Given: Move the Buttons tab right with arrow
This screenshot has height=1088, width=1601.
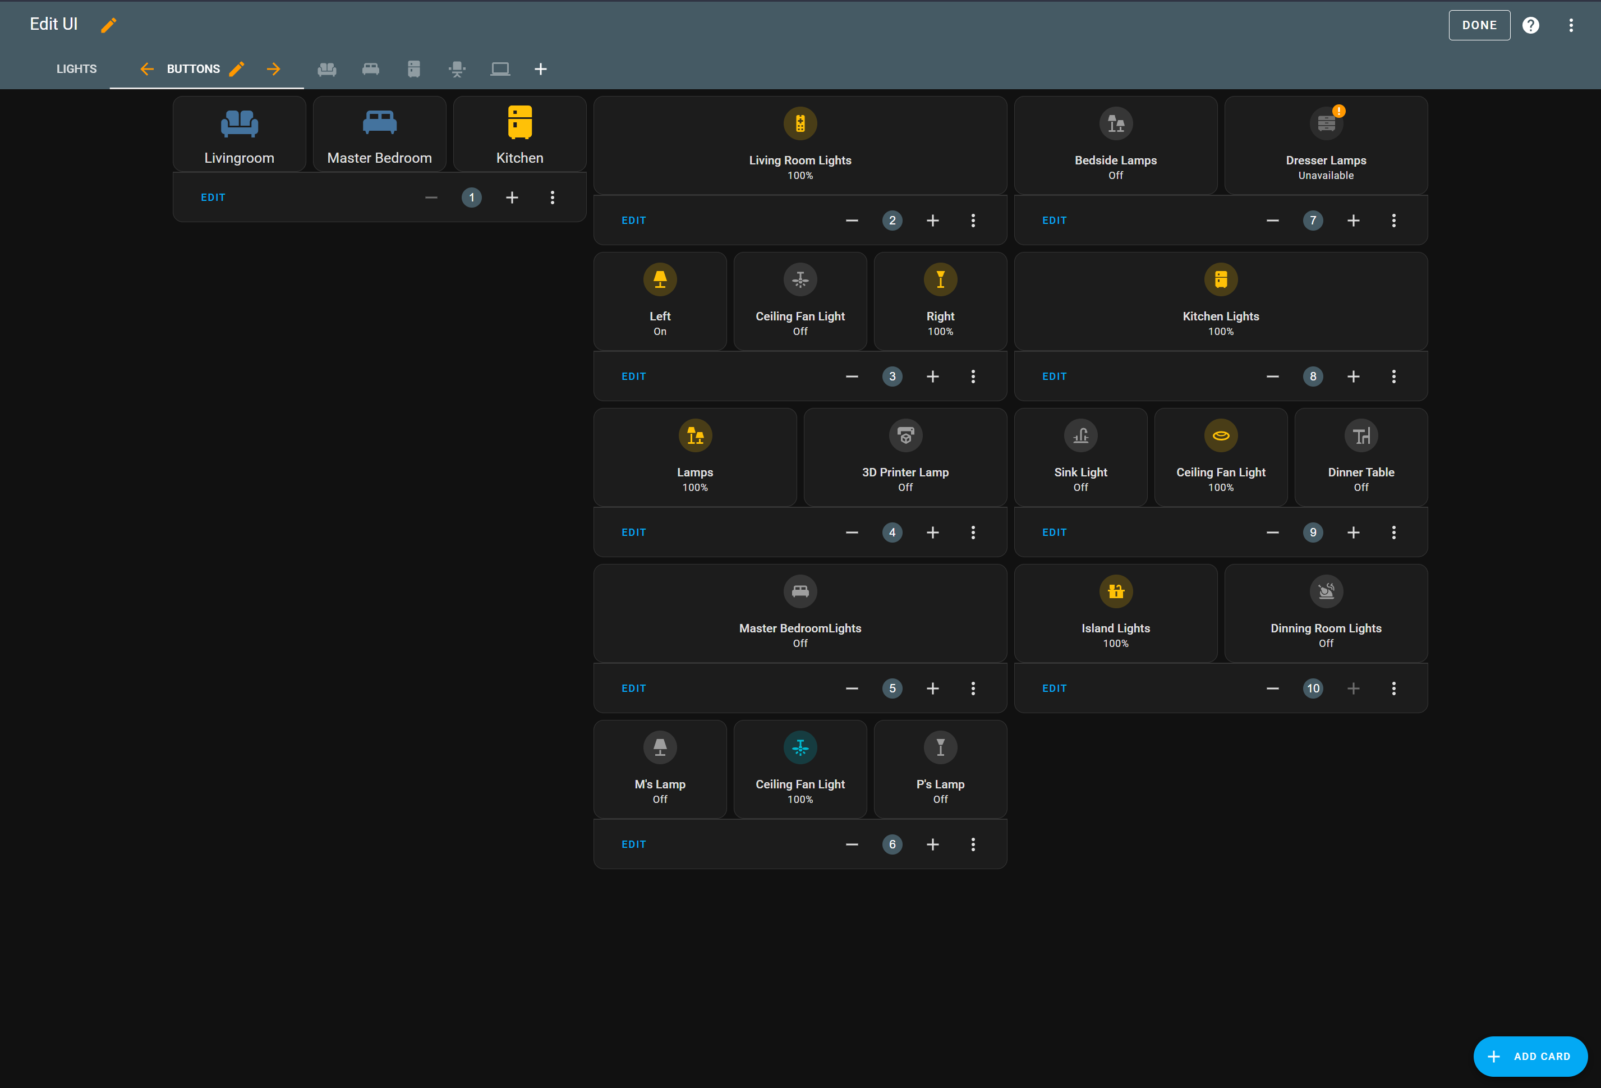Looking at the screenshot, I should coord(274,69).
